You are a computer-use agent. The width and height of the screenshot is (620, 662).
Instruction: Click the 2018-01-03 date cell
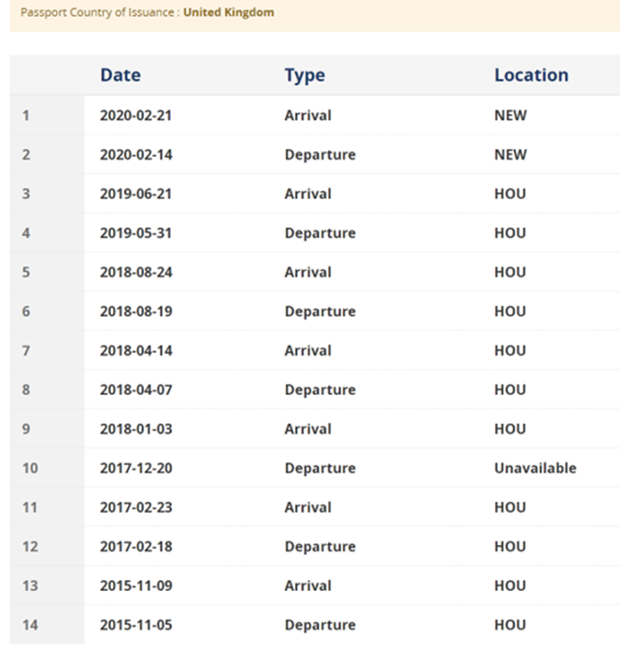[136, 429]
